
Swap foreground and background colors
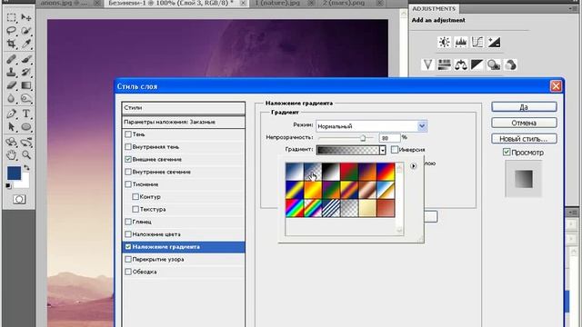click(x=26, y=168)
